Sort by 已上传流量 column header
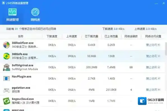The height and width of the screenshot is (111, 167). (111, 36)
